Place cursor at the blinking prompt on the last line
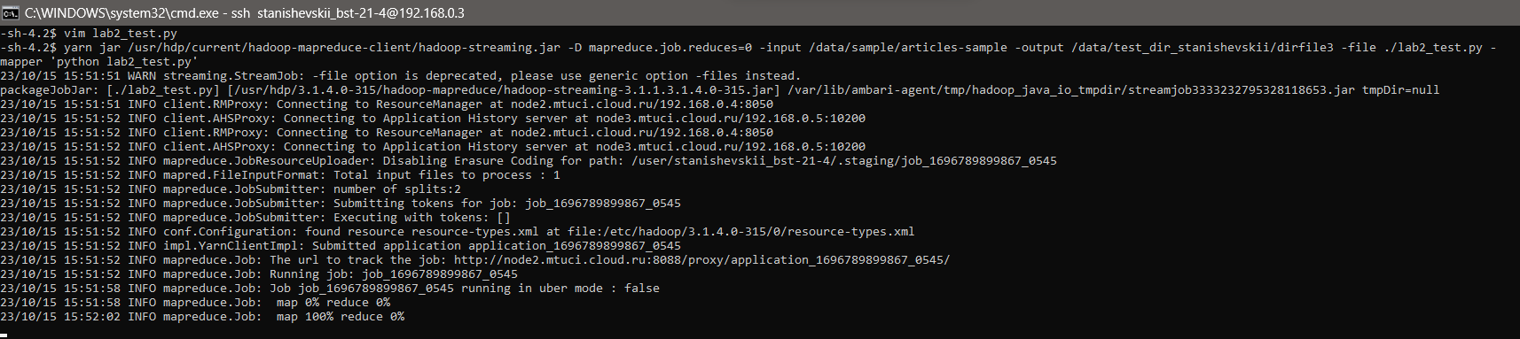 (x=5, y=333)
